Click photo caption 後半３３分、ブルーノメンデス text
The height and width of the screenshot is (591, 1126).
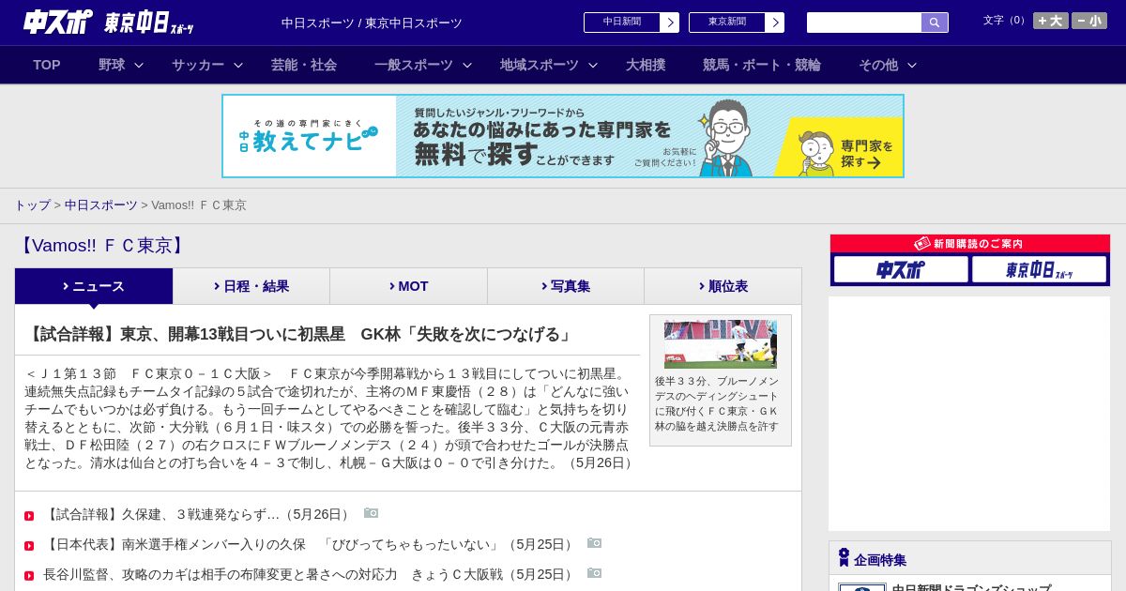point(717,403)
